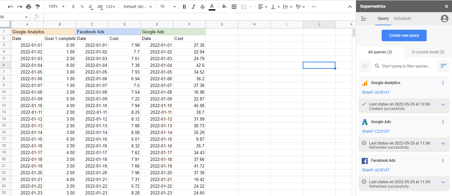452x196 pixels.
Task: Open the borders tool
Action: [234, 7]
